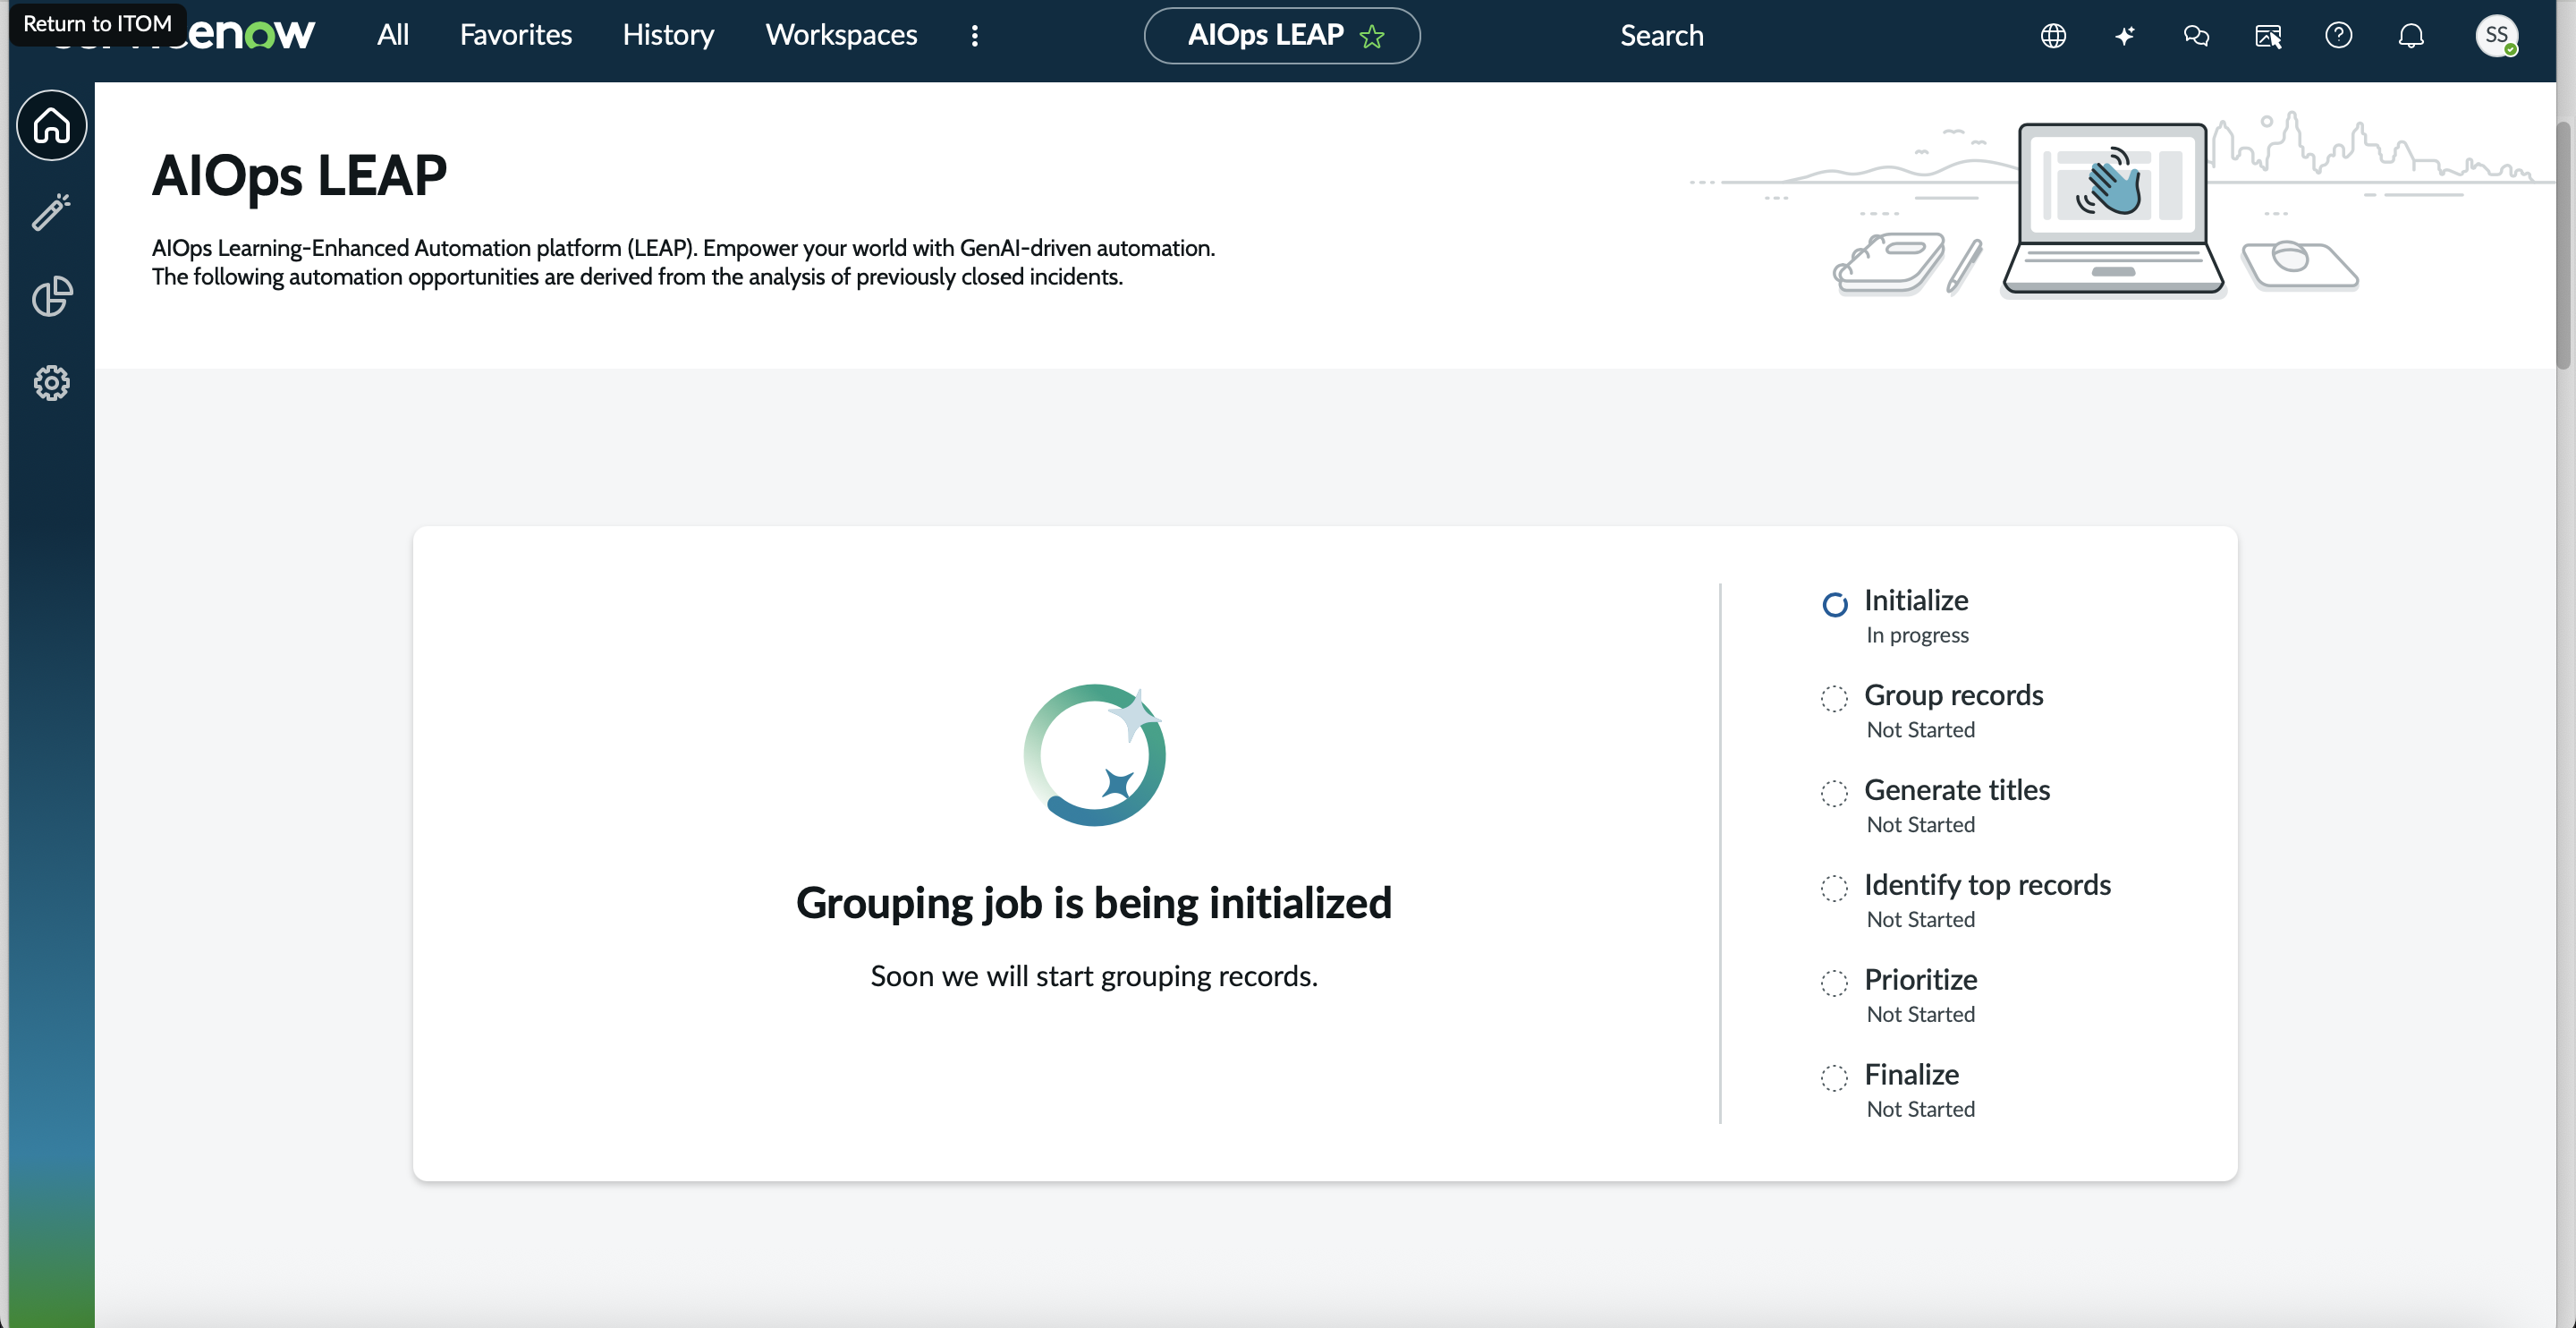Viewport: 2576px width, 1328px height.
Task: Open the Favorites menu
Action: [x=516, y=35]
